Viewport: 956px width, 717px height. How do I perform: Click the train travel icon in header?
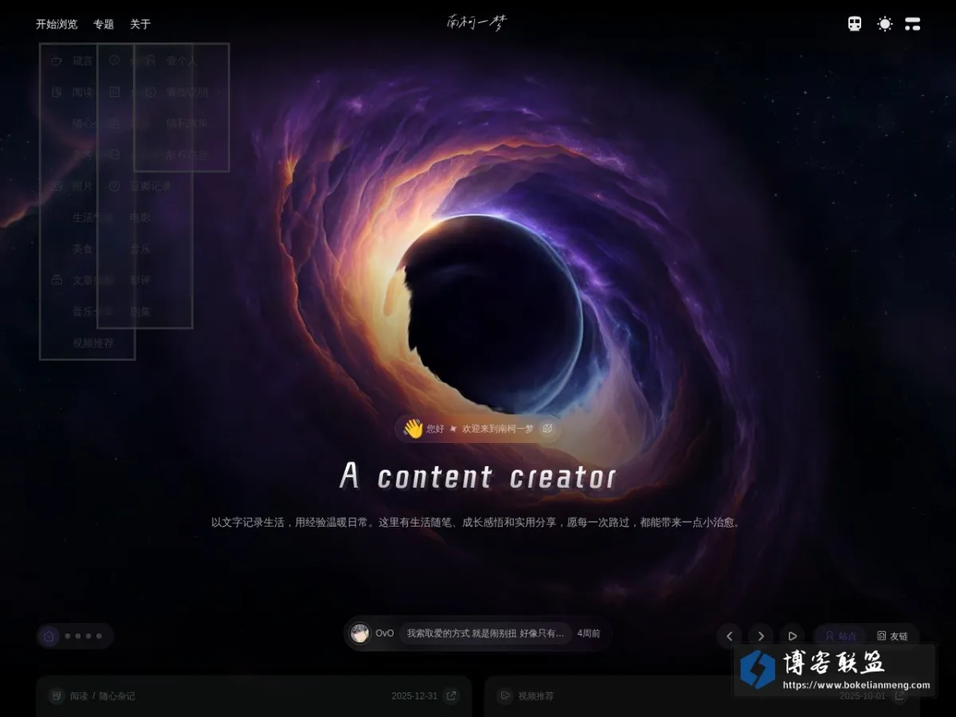855,24
